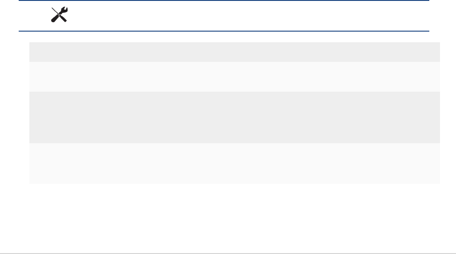456x254 pixels.
Task: Click the wrench and screwdriver tools icon
Action: 59,16
